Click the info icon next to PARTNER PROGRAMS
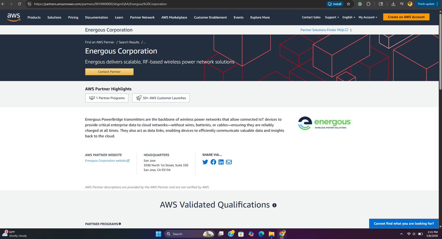The height and width of the screenshot is (239, 442). [120, 224]
